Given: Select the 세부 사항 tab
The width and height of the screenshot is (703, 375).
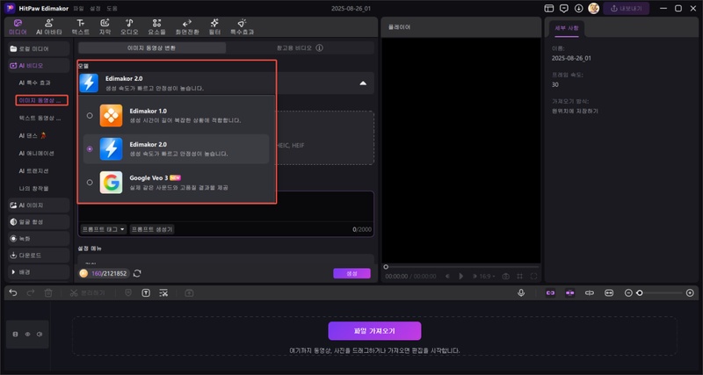Looking at the screenshot, I should point(567,28).
